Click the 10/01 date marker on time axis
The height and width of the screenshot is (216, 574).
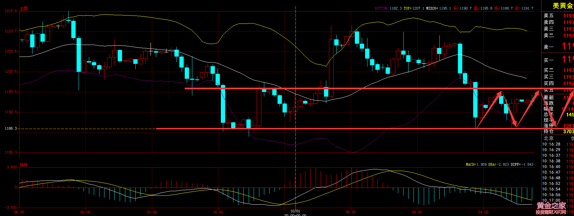295,211
